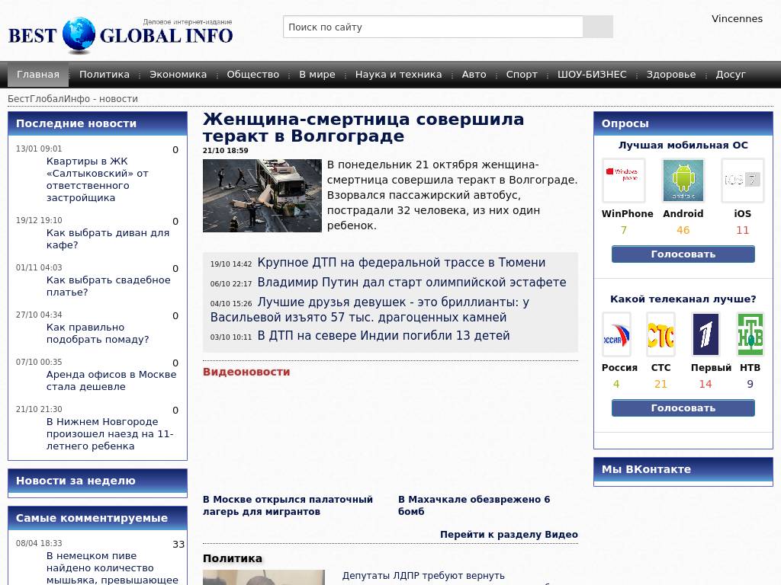This screenshot has height=585, width=781.
Task: Select the Россия channel logo
Action: pyautogui.click(x=616, y=334)
